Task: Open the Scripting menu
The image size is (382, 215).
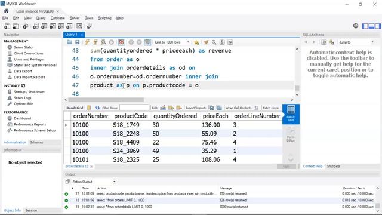Action: pyautogui.click(x=104, y=18)
